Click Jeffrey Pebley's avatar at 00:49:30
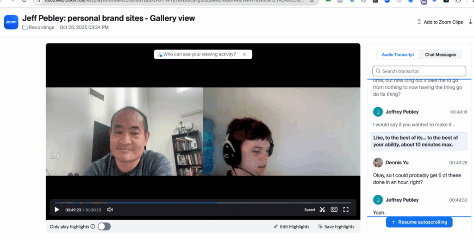 tap(378, 200)
